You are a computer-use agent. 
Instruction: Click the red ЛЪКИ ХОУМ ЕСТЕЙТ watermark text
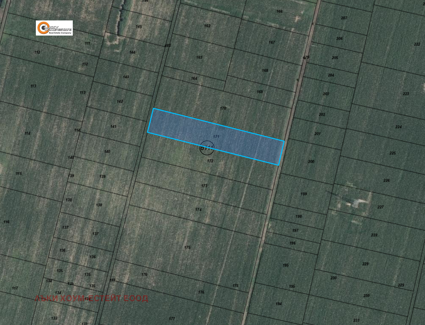[x=91, y=298]
